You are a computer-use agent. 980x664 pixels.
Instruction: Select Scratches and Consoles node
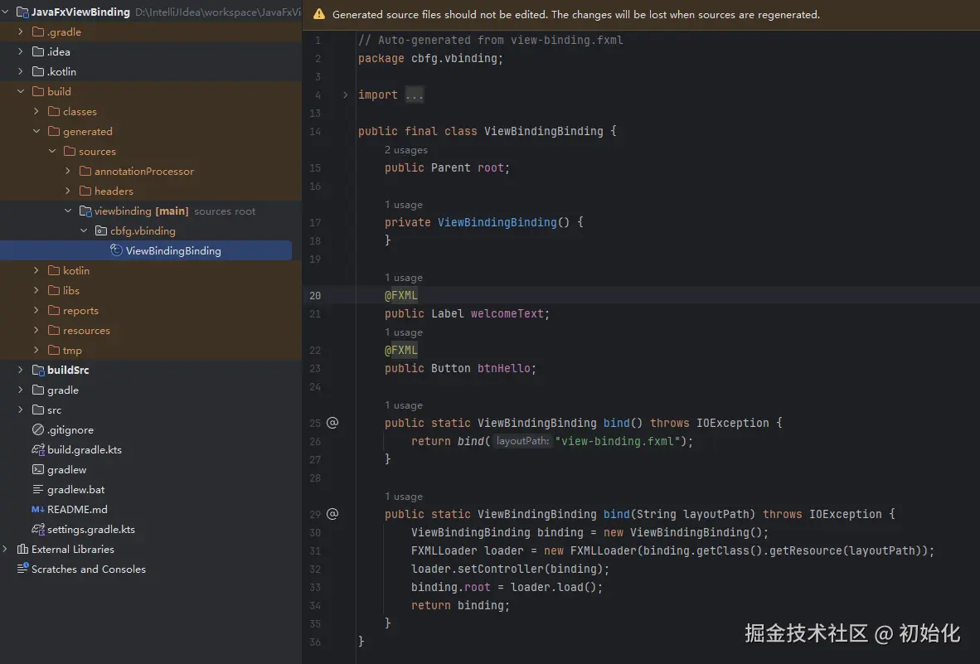[88, 569]
